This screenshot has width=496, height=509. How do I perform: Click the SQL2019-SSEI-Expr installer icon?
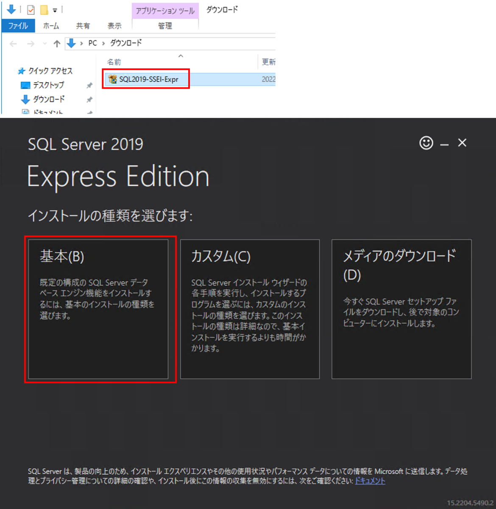point(113,79)
